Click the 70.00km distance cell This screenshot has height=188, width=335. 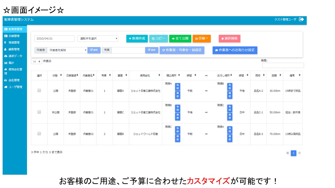tap(275, 134)
